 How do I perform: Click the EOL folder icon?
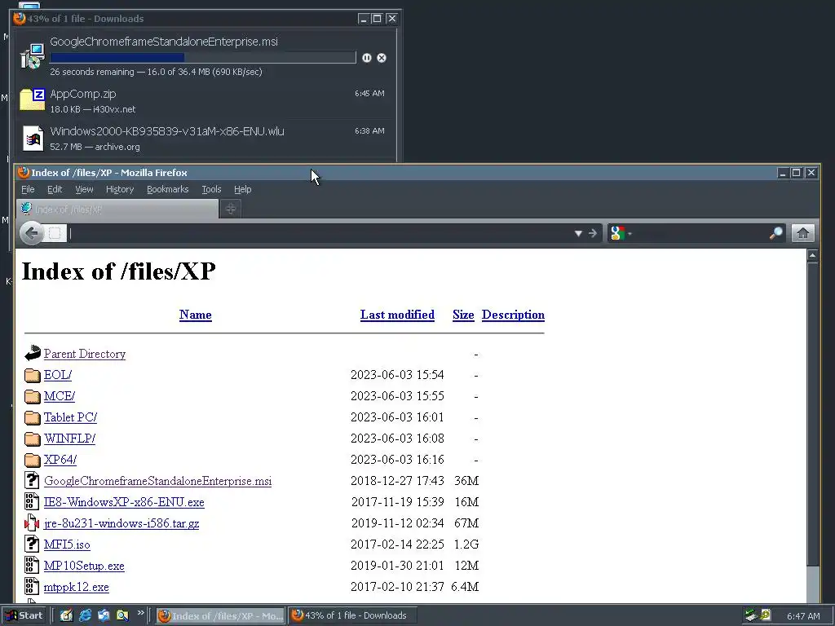coord(33,375)
